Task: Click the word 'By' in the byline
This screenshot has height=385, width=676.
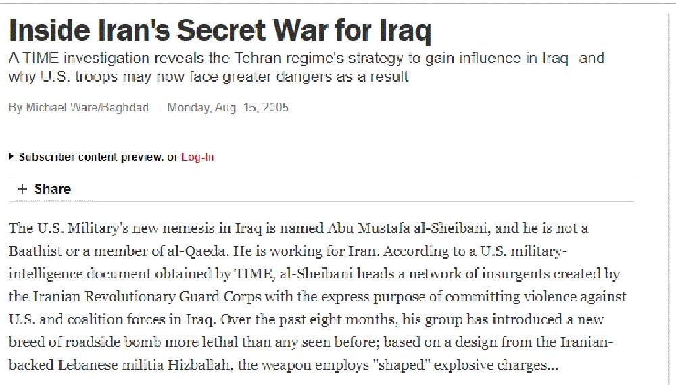Action: [15, 108]
